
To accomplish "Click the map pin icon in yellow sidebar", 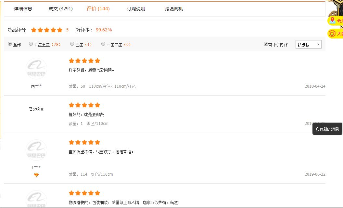I will tap(332, 21).
